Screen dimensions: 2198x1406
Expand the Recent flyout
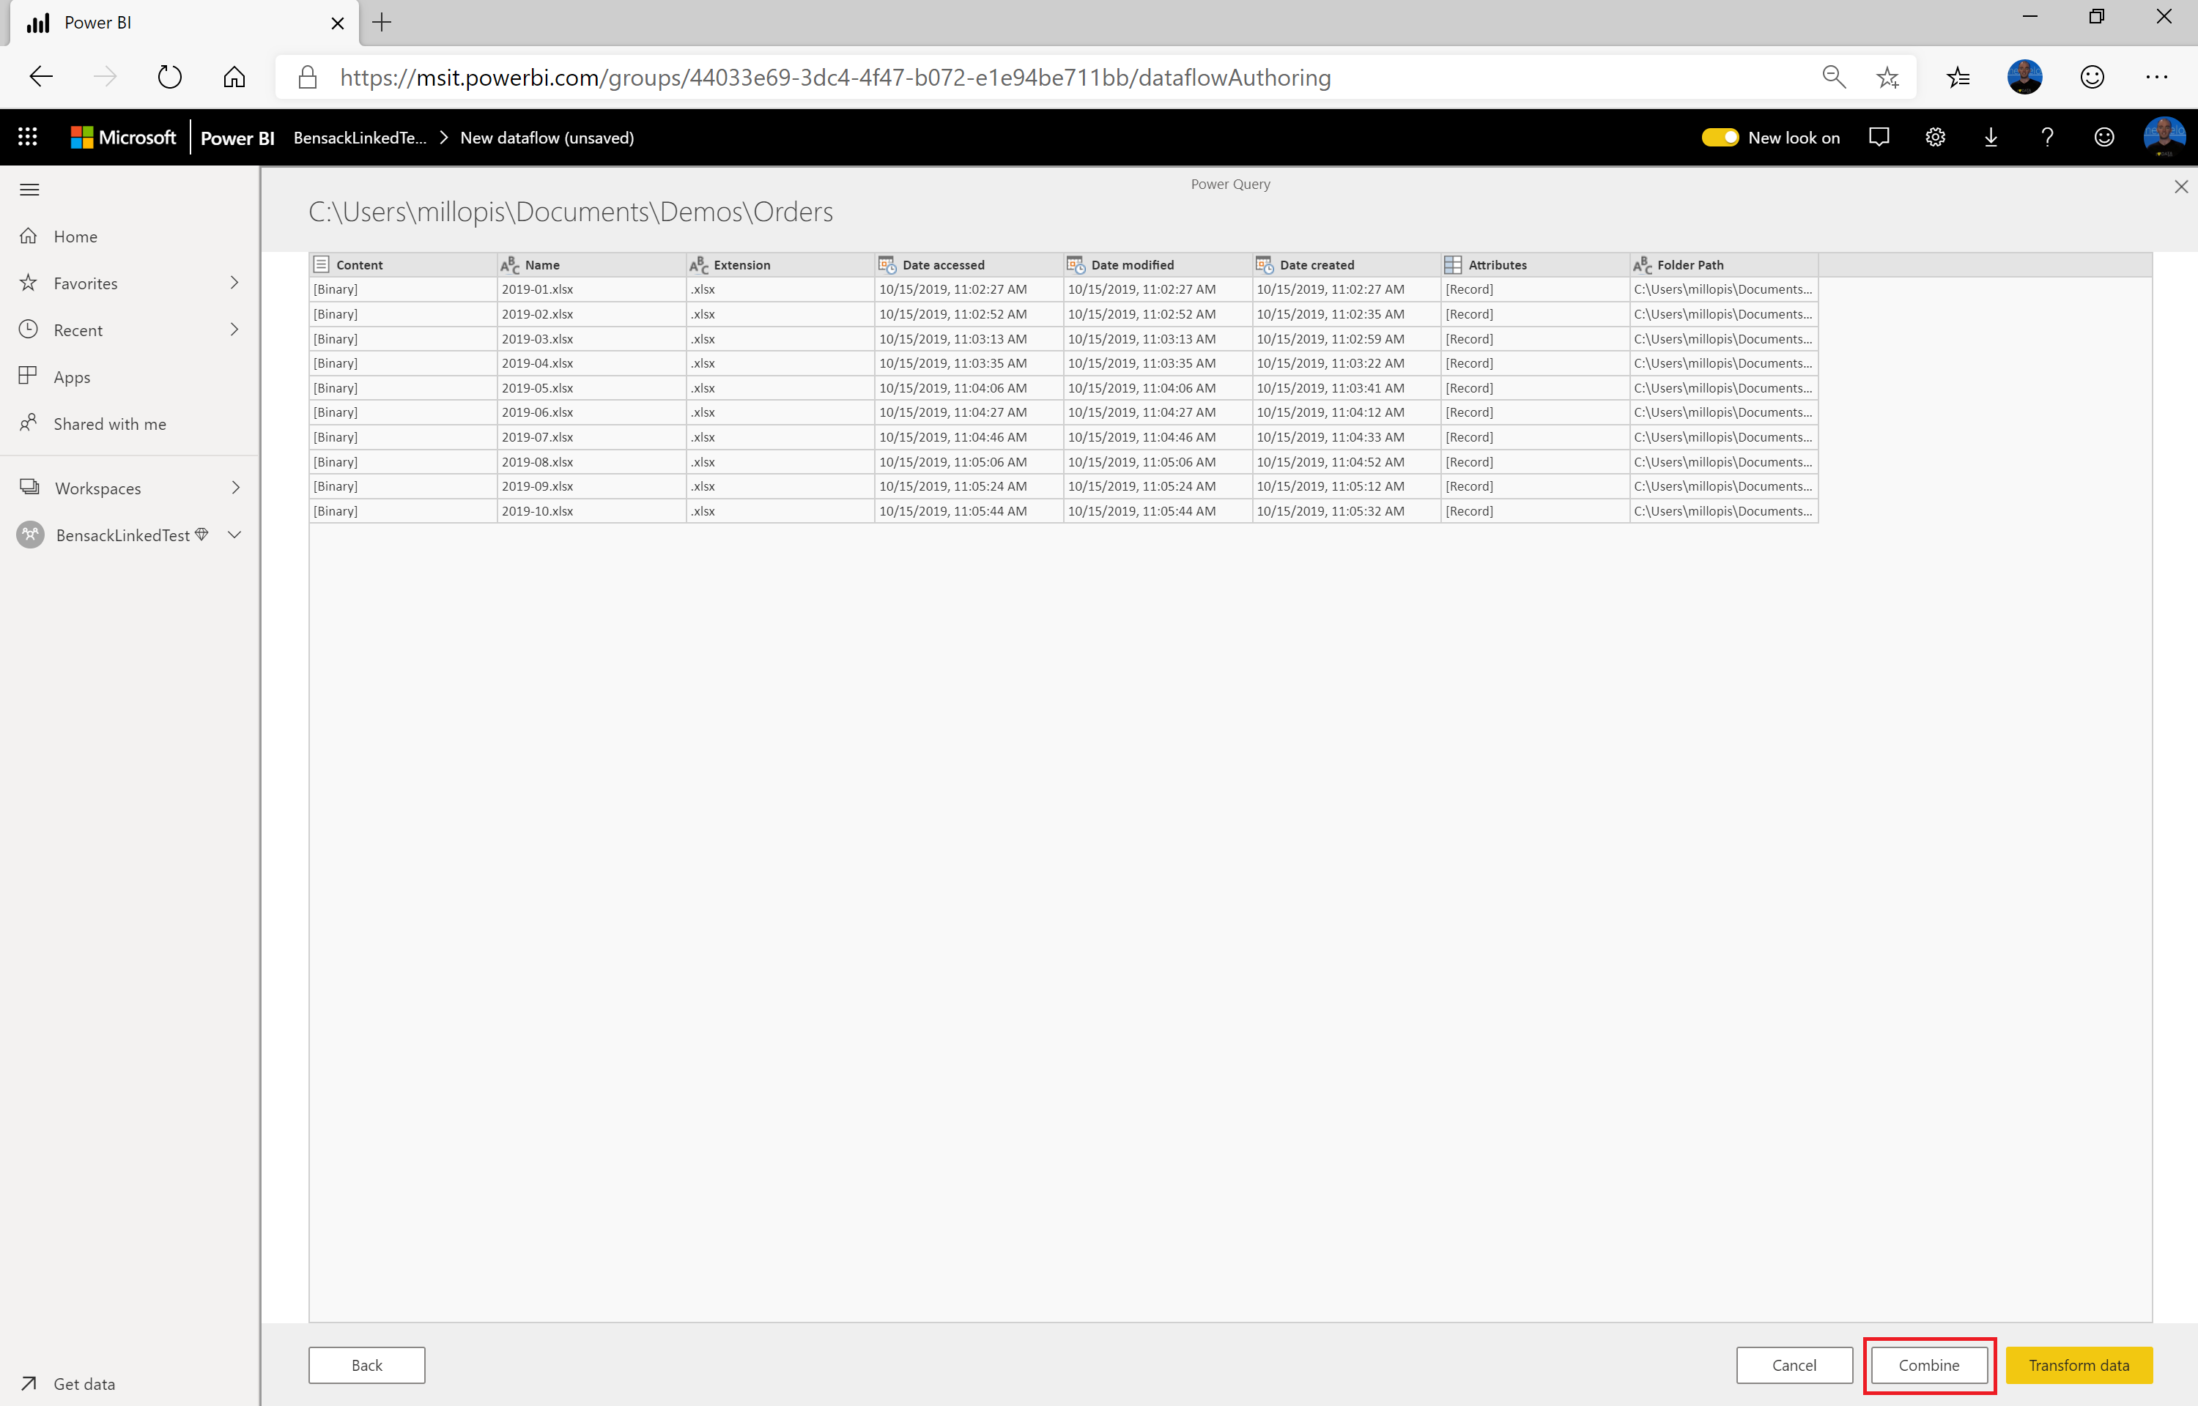(234, 330)
